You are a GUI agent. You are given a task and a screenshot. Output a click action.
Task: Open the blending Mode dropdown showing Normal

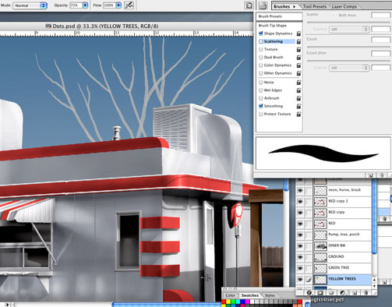click(x=30, y=5)
